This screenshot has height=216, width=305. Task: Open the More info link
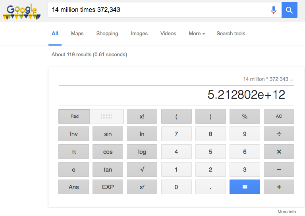pyautogui.click(x=286, y=212)
